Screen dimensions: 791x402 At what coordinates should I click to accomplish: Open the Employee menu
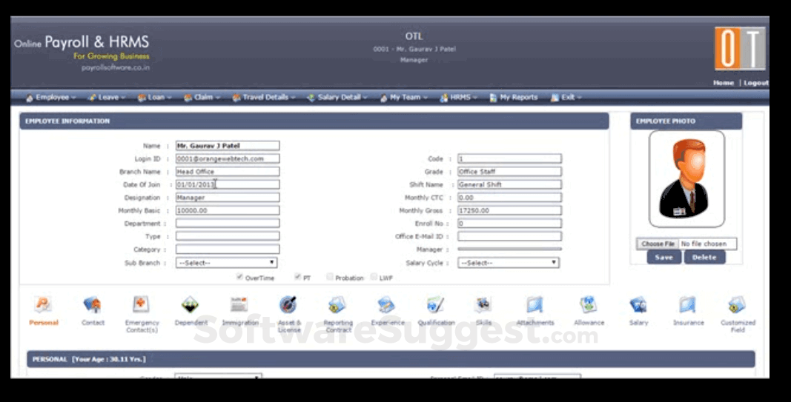[x=51, y=97]
